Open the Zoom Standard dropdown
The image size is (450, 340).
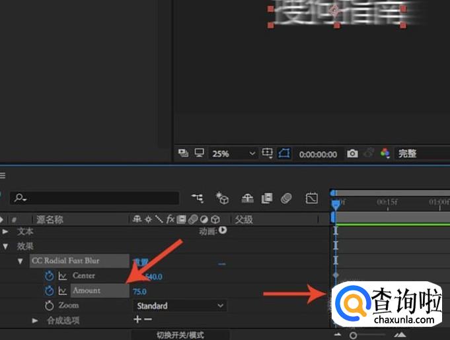pos(180,306)
